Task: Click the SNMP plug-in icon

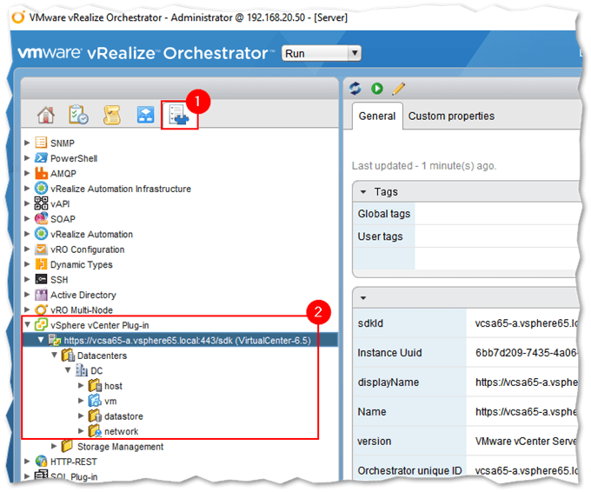Action: click(41, 143)
